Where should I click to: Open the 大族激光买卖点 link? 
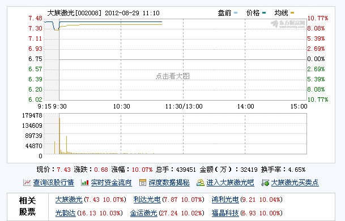click(x=295, y=183)
